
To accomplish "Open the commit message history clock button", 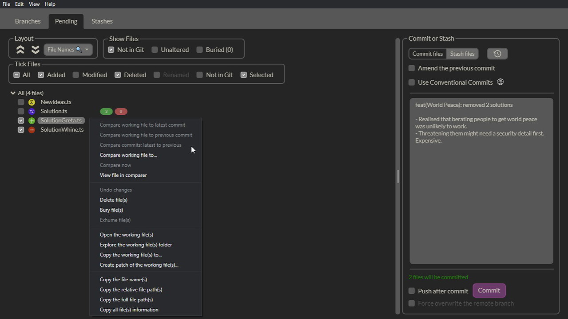I will tap(497, 54).
